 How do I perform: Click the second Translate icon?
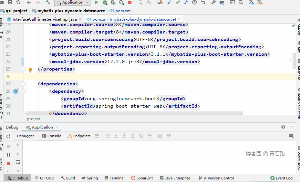point(260,2)
